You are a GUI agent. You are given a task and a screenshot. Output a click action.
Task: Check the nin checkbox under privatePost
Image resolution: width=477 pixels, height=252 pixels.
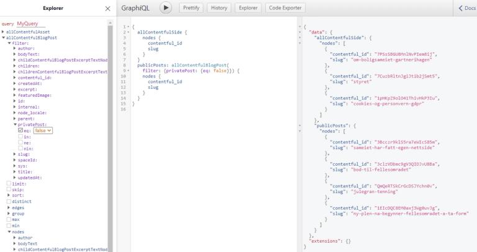tap(20, 148)
